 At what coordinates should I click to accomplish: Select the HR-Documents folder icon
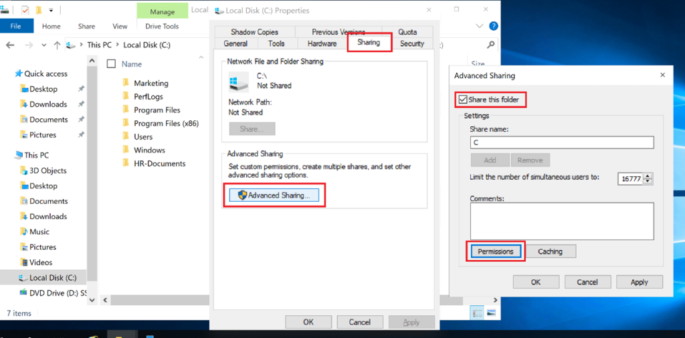(x=125, y=164)
